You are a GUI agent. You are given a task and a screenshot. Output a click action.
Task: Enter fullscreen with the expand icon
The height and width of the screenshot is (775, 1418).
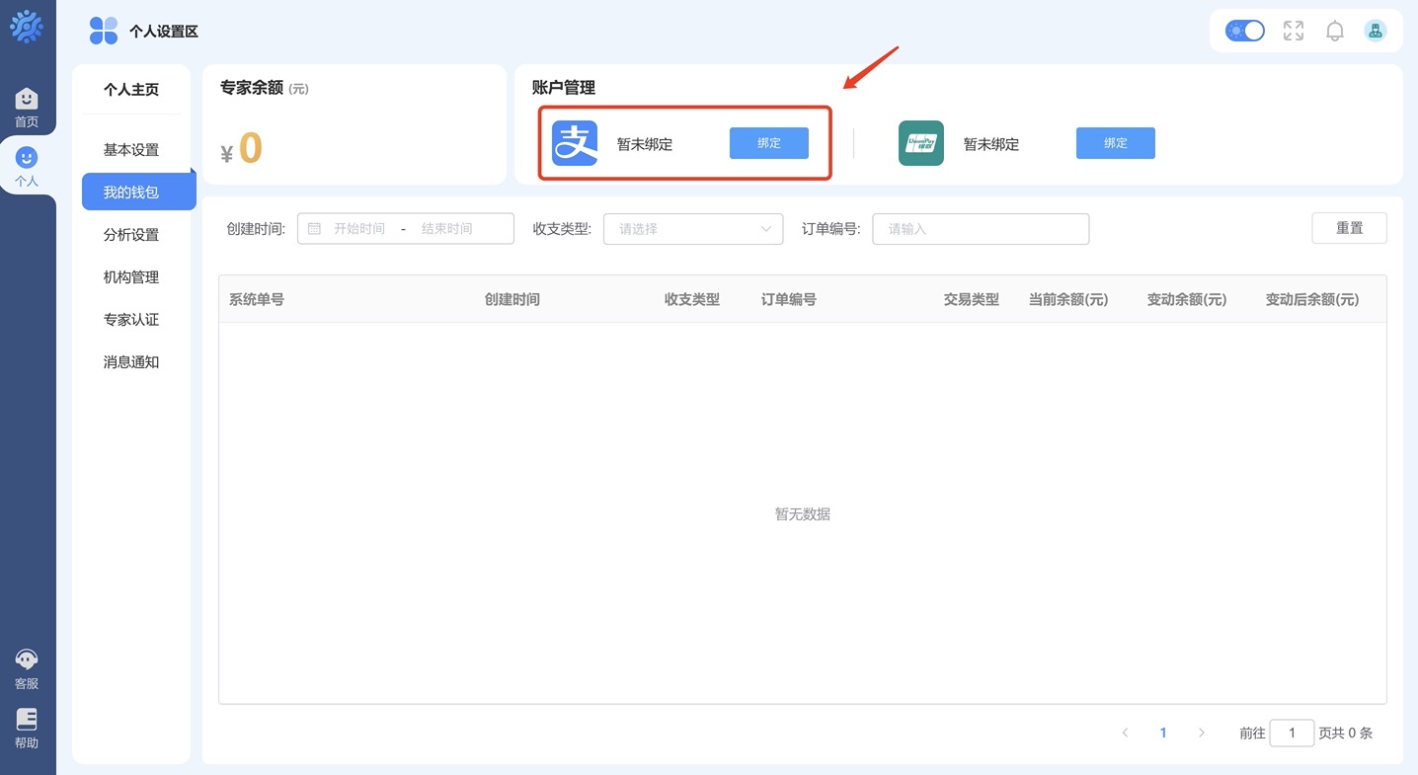(1293, 31)
